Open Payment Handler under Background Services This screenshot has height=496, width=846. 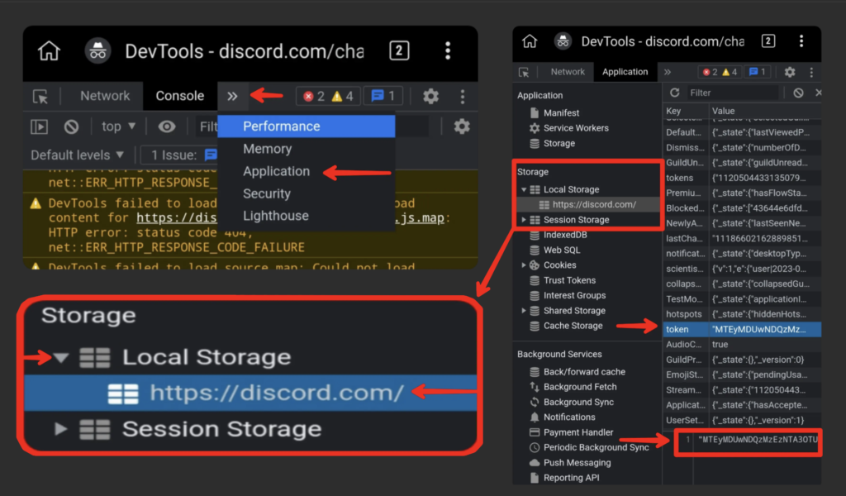[x=577, y=432]
